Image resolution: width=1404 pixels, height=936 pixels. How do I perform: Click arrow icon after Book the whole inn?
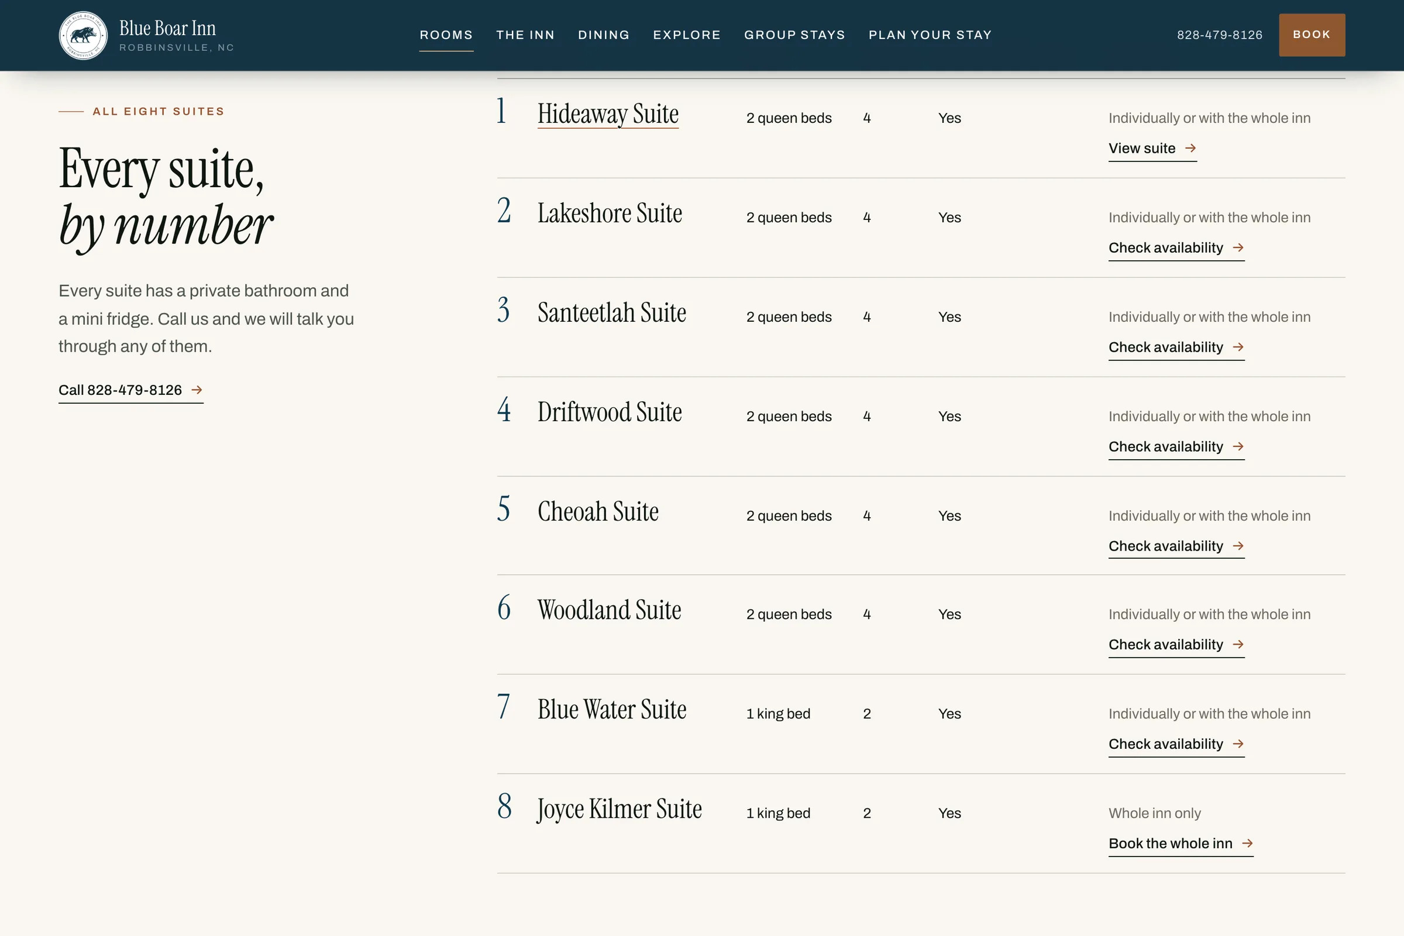1247,844
